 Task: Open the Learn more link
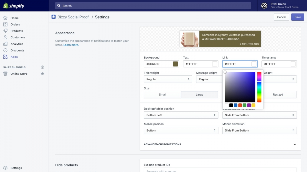pyautogui.click(x=71, y=45)
